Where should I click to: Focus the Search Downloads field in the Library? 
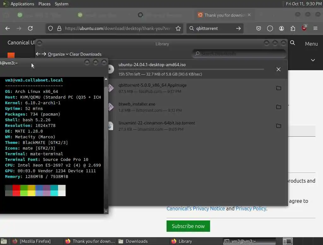(239, 54)
